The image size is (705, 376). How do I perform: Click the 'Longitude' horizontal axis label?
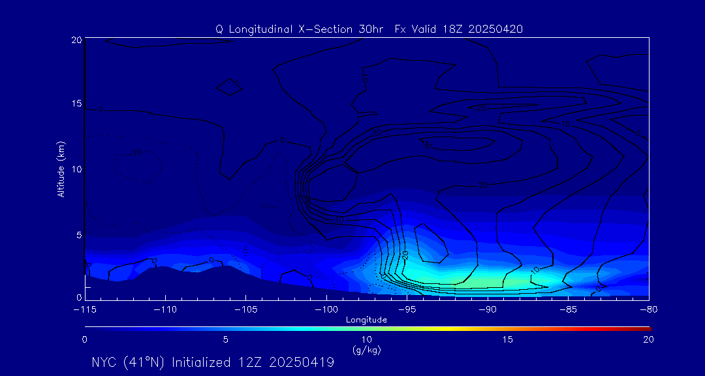pos(366,320)
